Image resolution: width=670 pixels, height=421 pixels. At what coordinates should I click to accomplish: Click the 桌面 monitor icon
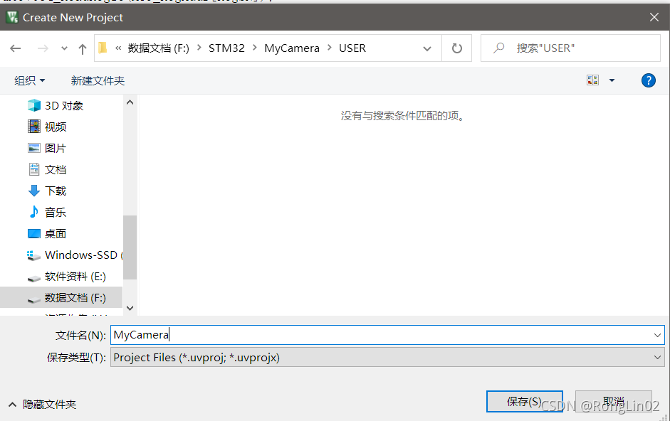point(34,233)
